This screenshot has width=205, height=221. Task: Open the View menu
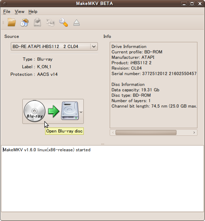pos(19,12)
